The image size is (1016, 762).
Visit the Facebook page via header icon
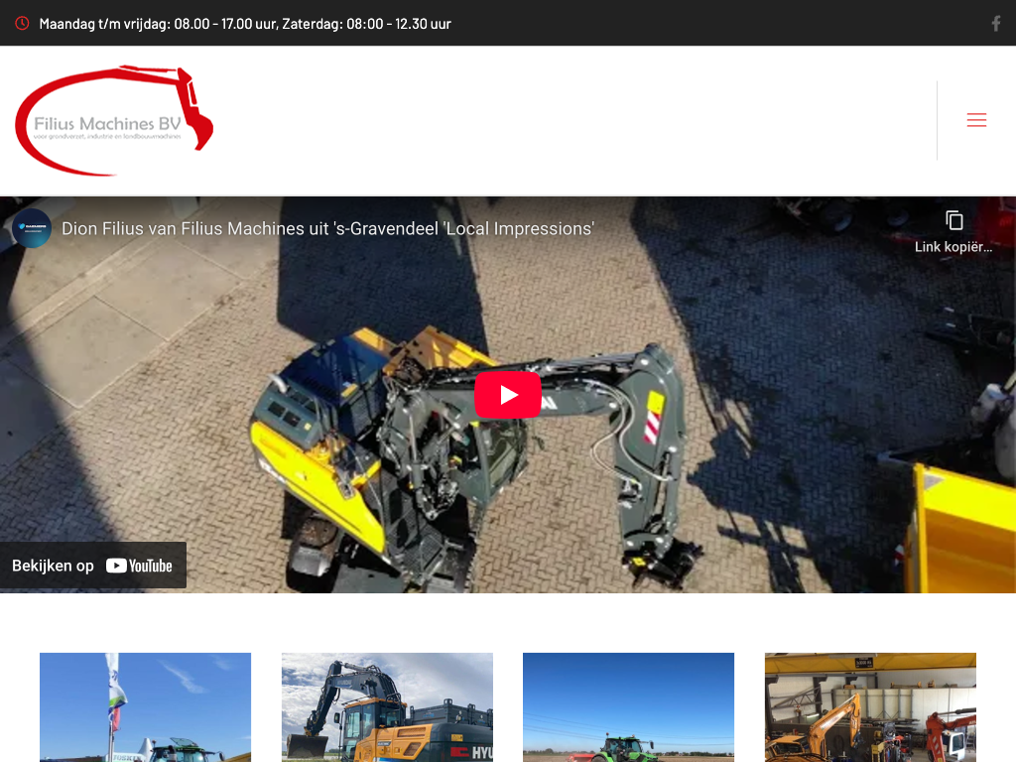pyautogui.click(x=995, y=23)
